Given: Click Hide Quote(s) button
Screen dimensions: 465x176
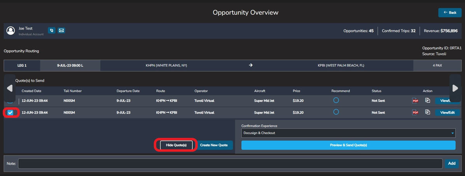Looking at the screenshot, I should 176,145.
